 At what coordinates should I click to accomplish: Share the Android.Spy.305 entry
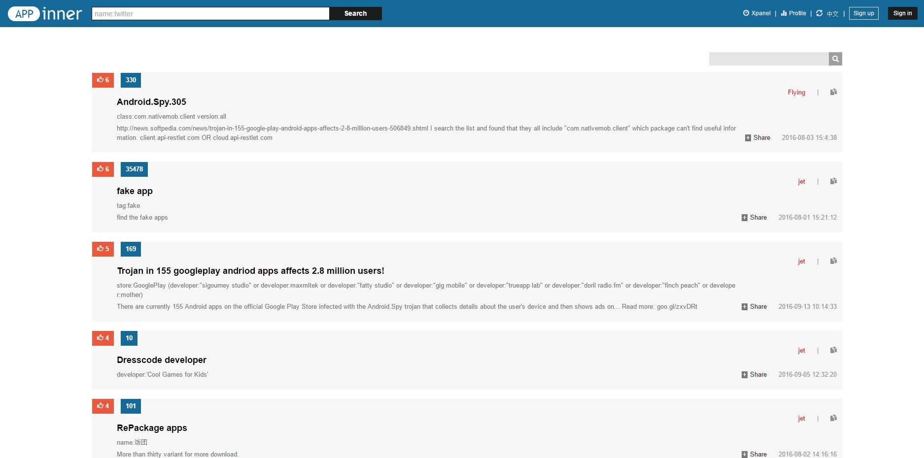coord(758,138)
